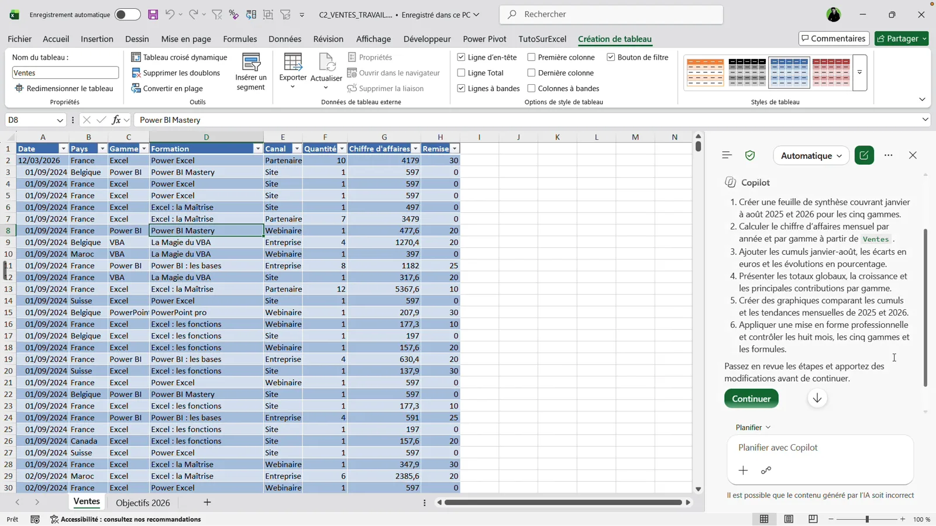Click Tableau croisé dynamique icon
Screen dimensions: 936x526
(x=136, y=57)
